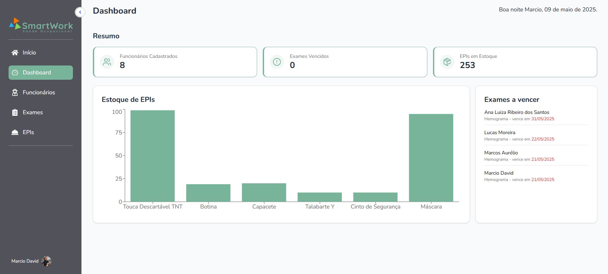Open the Início menu item
Image resolution: width=608 pixels, height=274 pixels.
tap(41, 53)
